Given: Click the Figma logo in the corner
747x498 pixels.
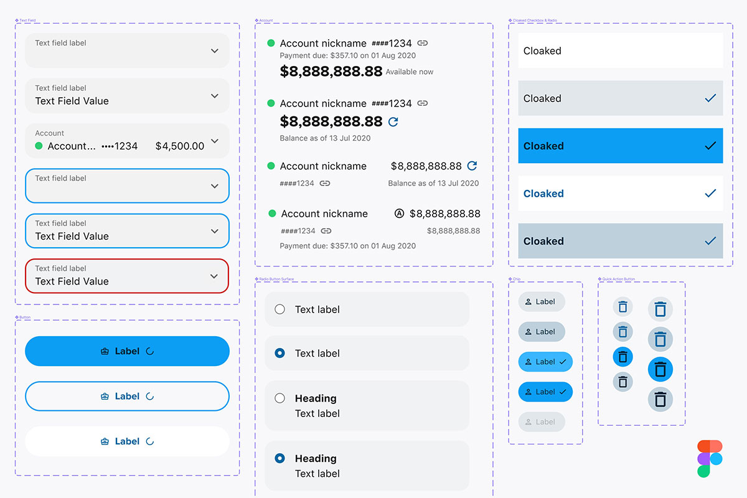Looking at the screenshot, I should click(710, 458).
